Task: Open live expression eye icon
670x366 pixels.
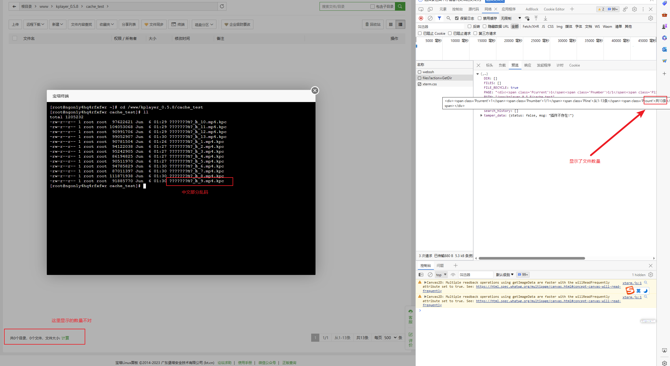Action: click(453, 275)
